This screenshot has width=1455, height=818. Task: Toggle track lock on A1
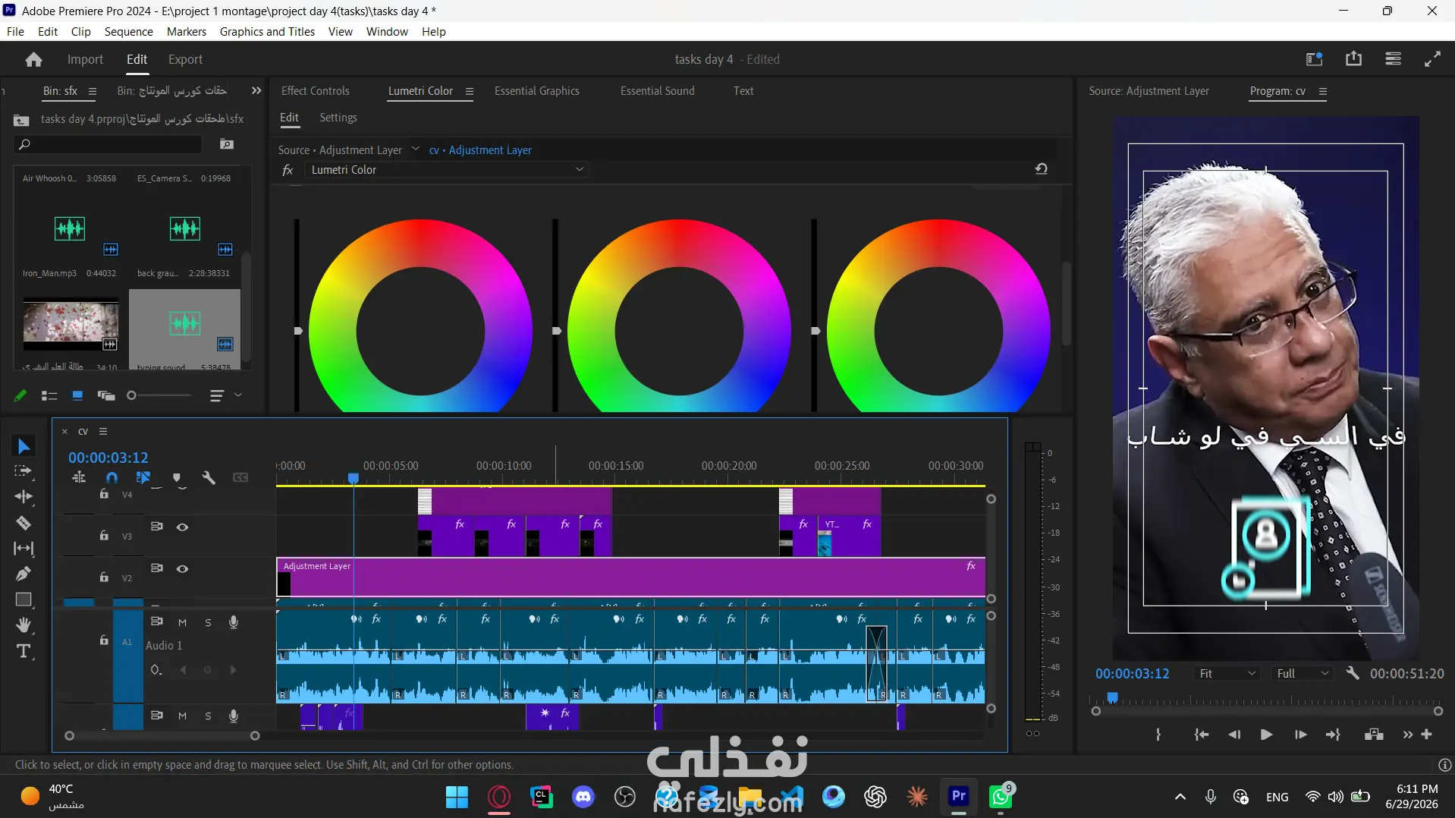(x=104, y=640)
